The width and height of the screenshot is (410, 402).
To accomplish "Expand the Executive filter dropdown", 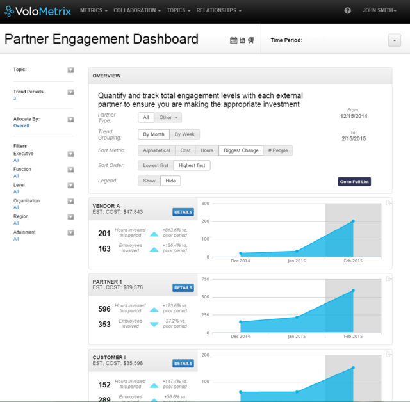I will (70, 154).
